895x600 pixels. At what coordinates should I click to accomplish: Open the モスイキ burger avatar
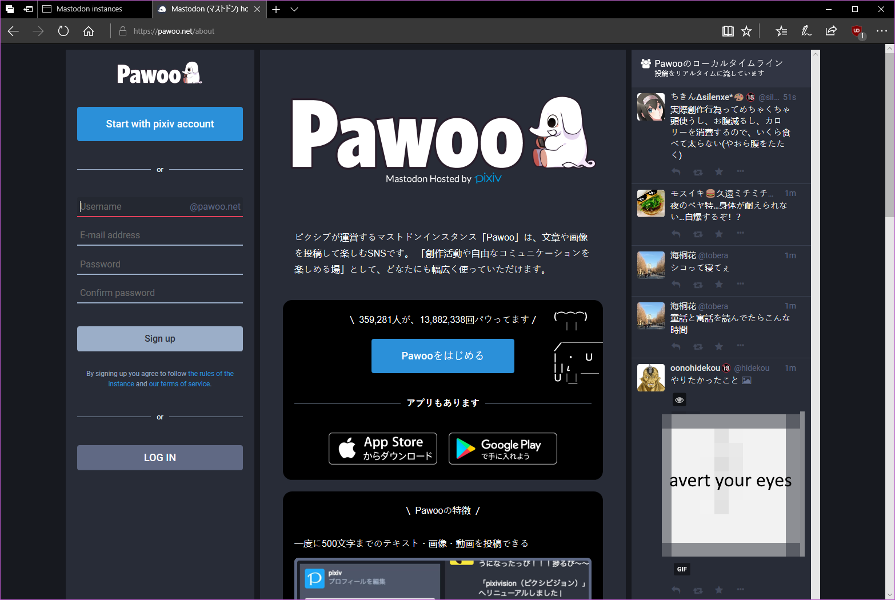click(x=651, y=203)
